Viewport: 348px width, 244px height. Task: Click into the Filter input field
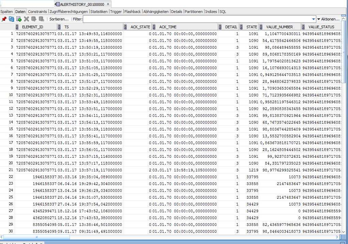click(198, 19)
